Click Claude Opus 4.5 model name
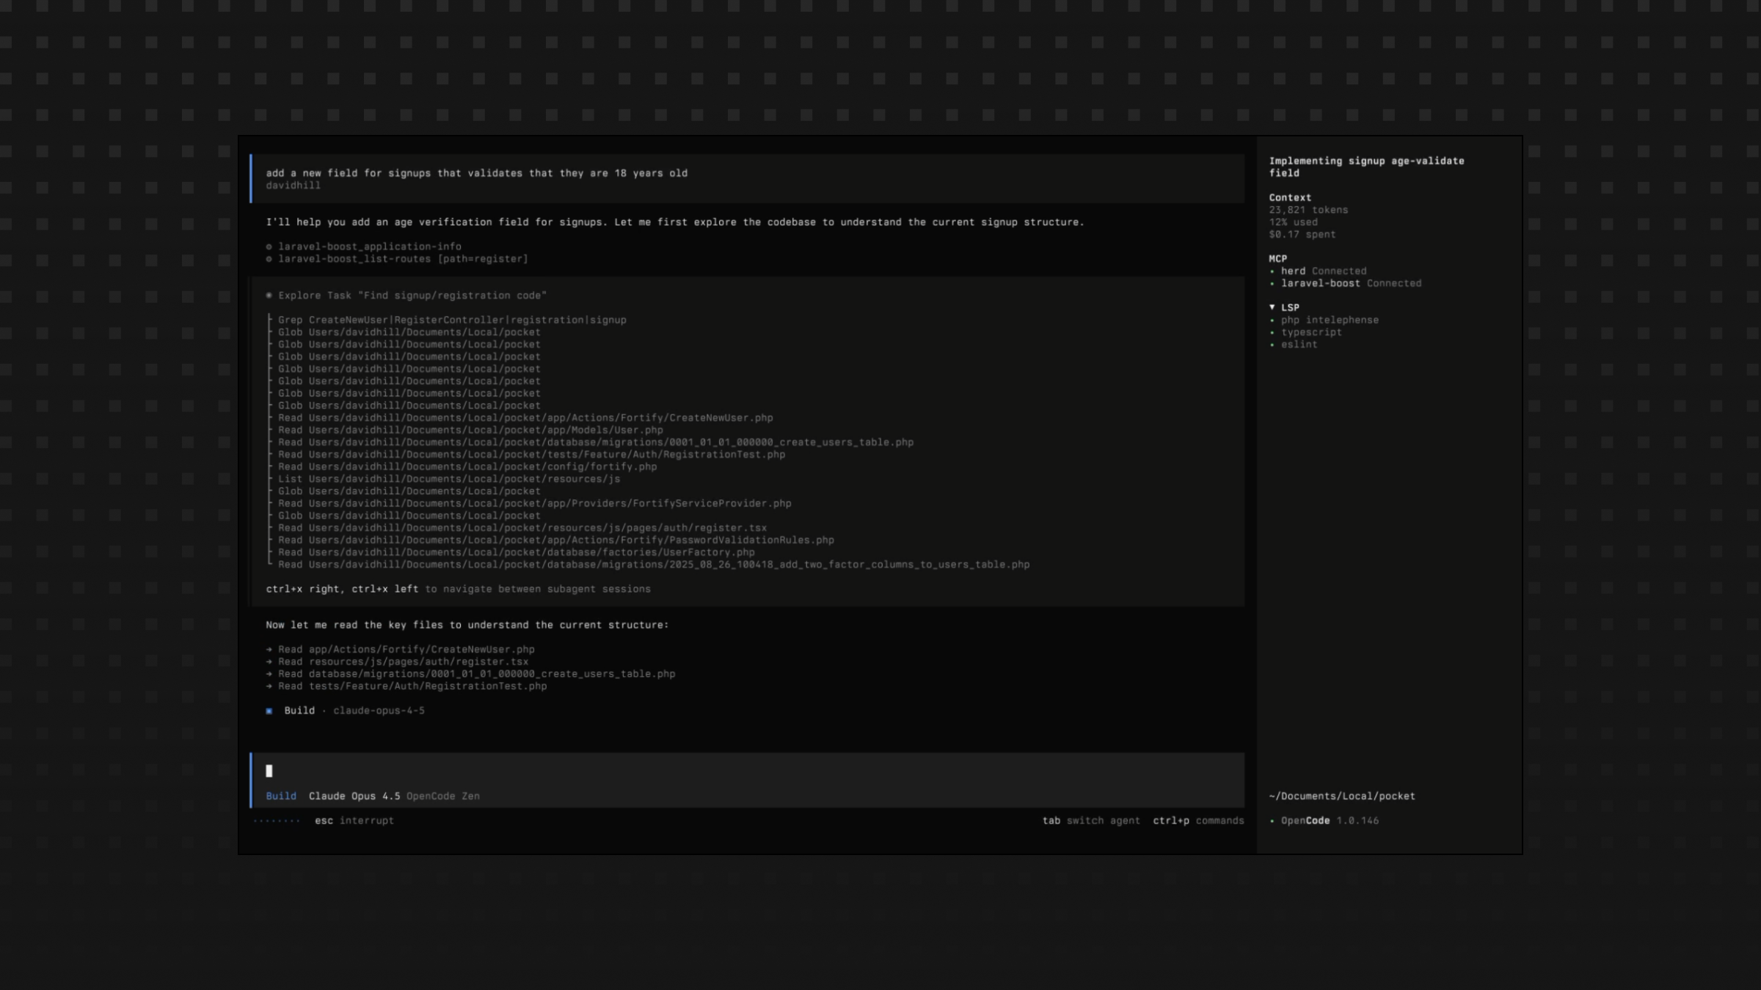1761x990 pixels. [354, 796]
